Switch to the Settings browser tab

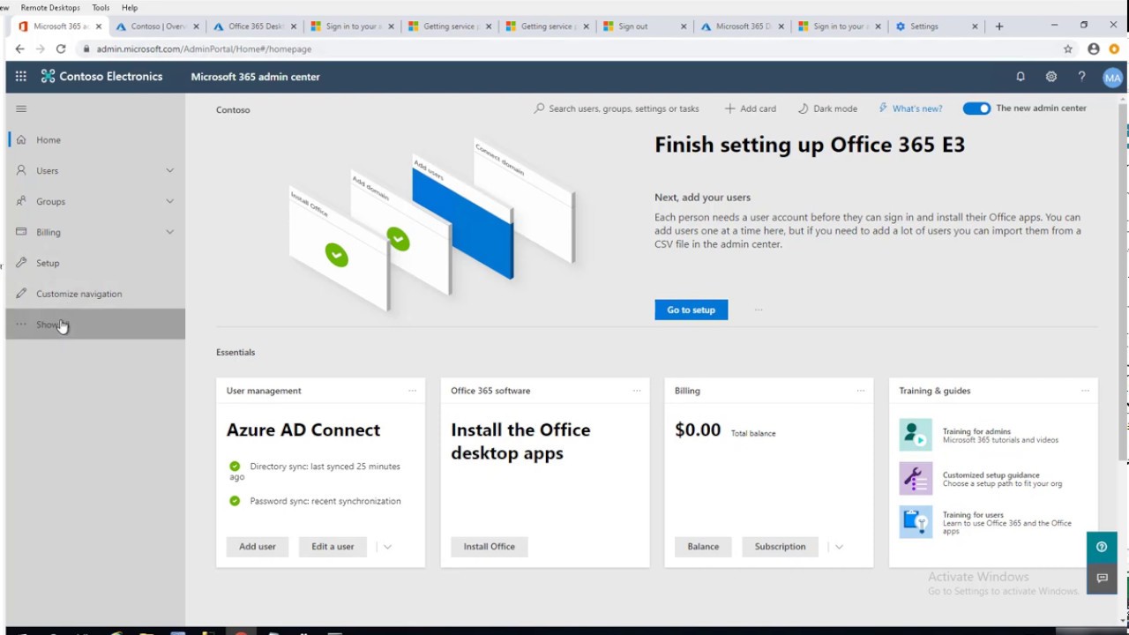pos(937,26)
